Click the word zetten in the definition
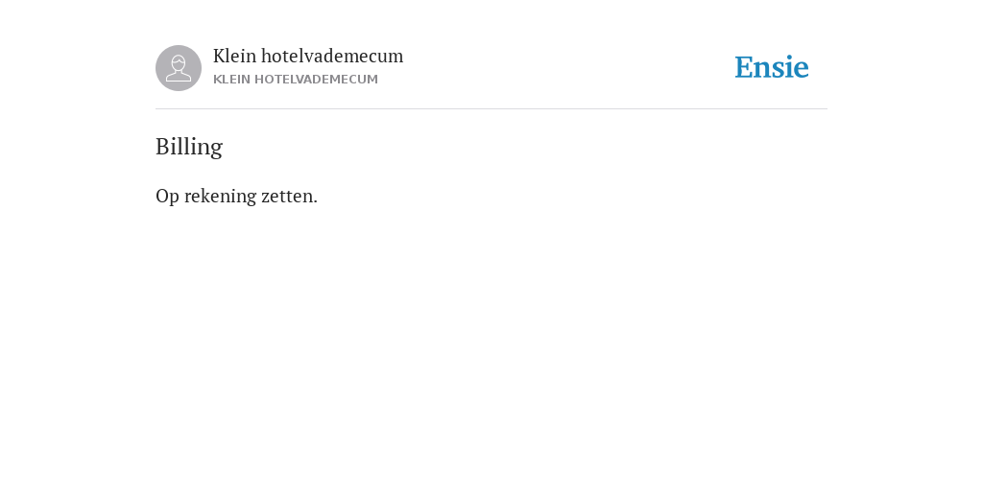983x491 pixels. tap(289, 196)
